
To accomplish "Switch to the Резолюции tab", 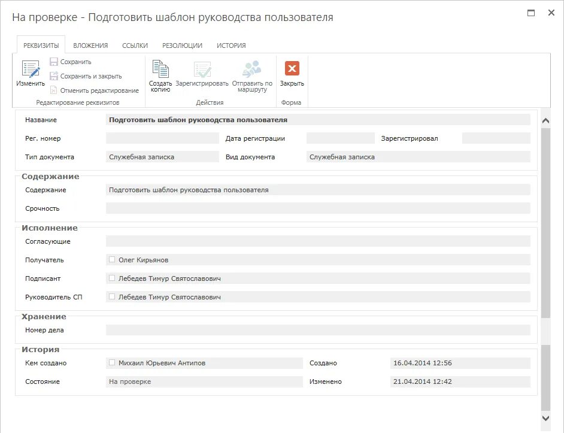I will 183,46.
